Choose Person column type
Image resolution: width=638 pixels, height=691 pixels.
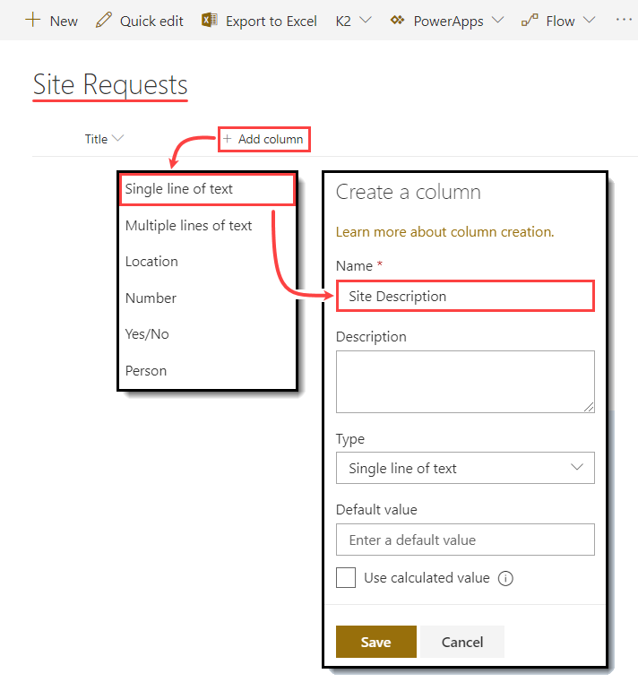point(207,371)
